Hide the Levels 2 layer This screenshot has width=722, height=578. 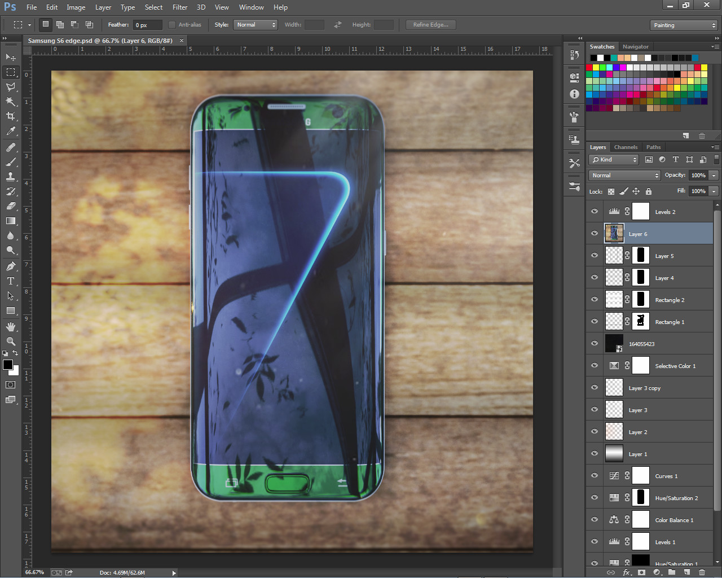(x=595, y=211)
